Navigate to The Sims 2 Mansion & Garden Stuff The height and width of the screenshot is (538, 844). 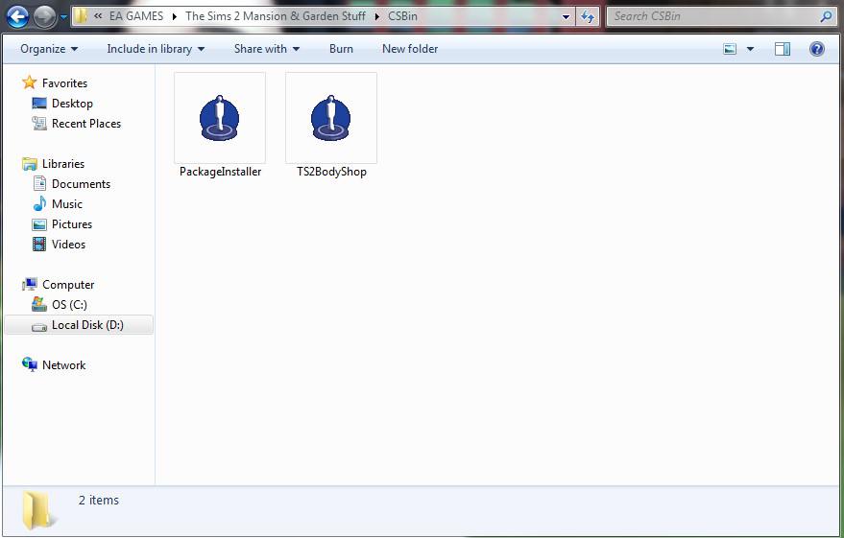coord(275,16)
